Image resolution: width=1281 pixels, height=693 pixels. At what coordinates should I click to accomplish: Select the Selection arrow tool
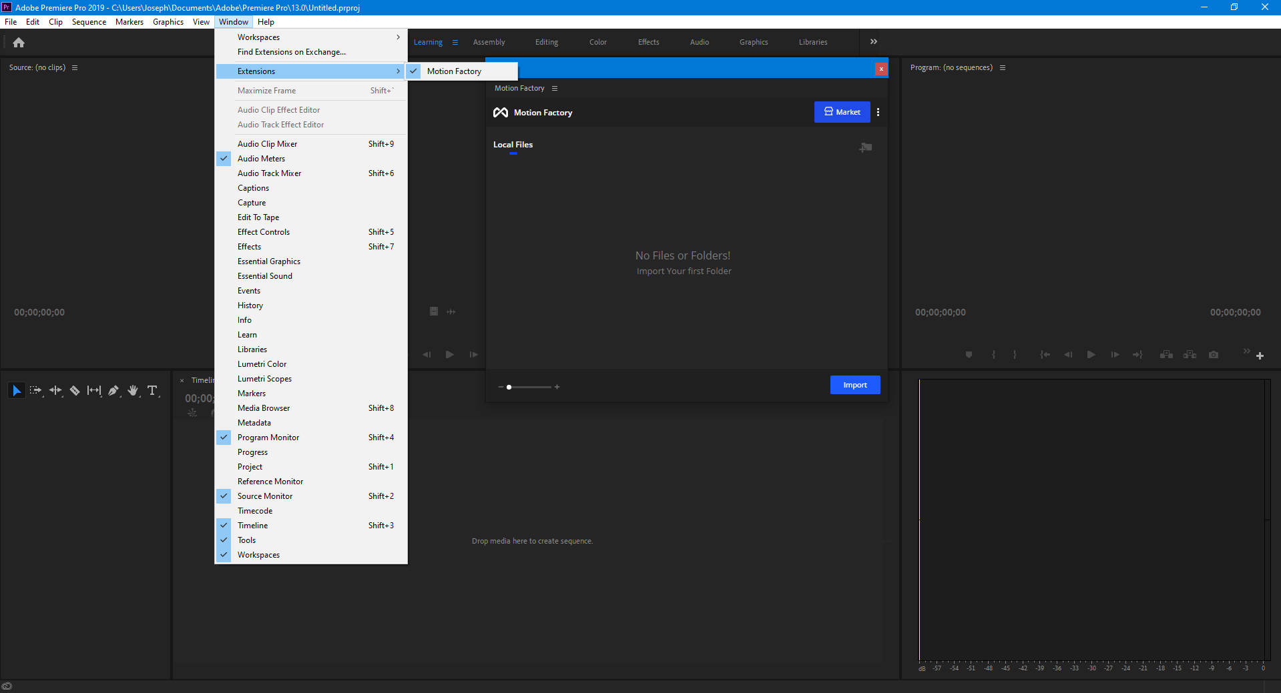pos(17,390)
